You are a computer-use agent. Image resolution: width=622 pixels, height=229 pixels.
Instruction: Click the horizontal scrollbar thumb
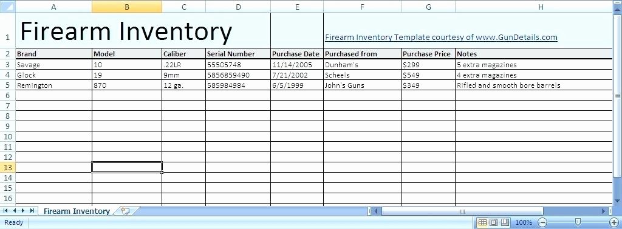click(x=462, y=211)
